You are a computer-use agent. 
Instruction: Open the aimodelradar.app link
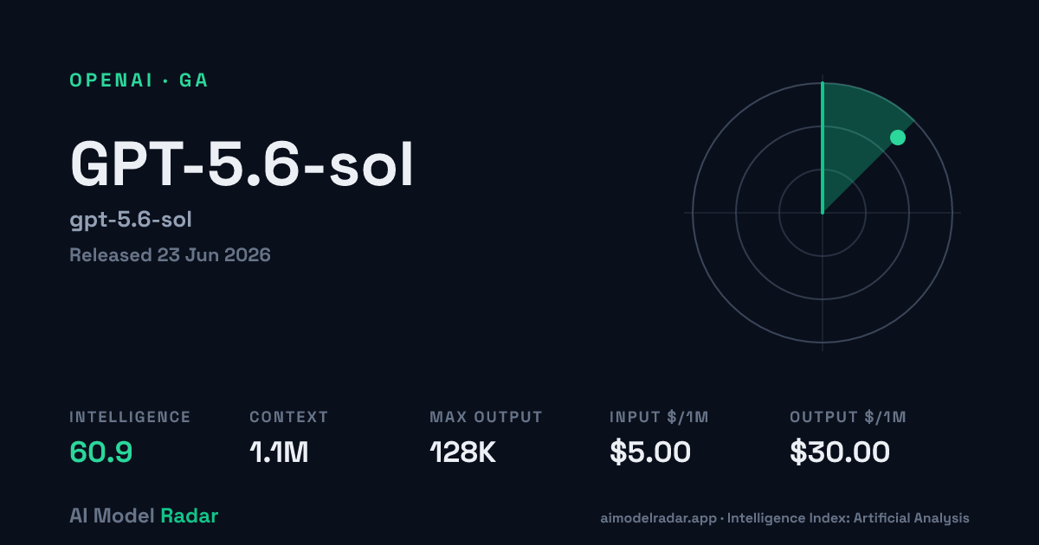tap(658, 518)
